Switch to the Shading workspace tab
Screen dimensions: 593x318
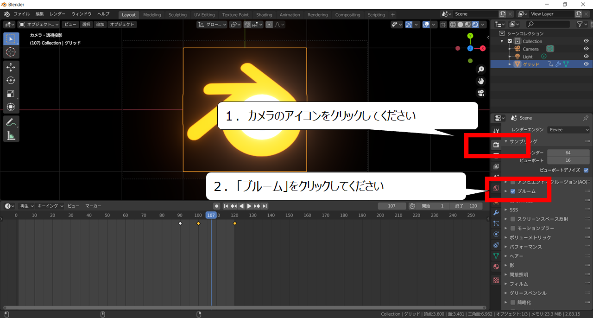click(264, 15)
